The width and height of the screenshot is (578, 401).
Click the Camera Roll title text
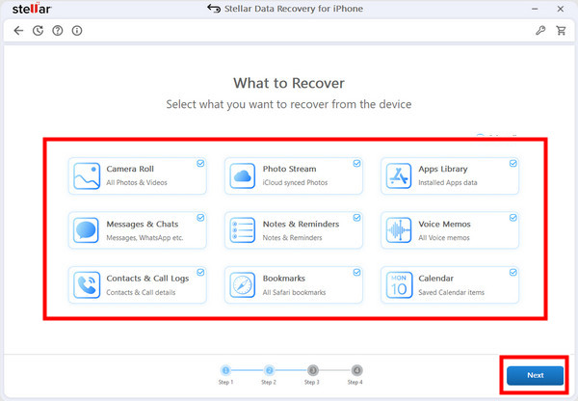(130, 169)
